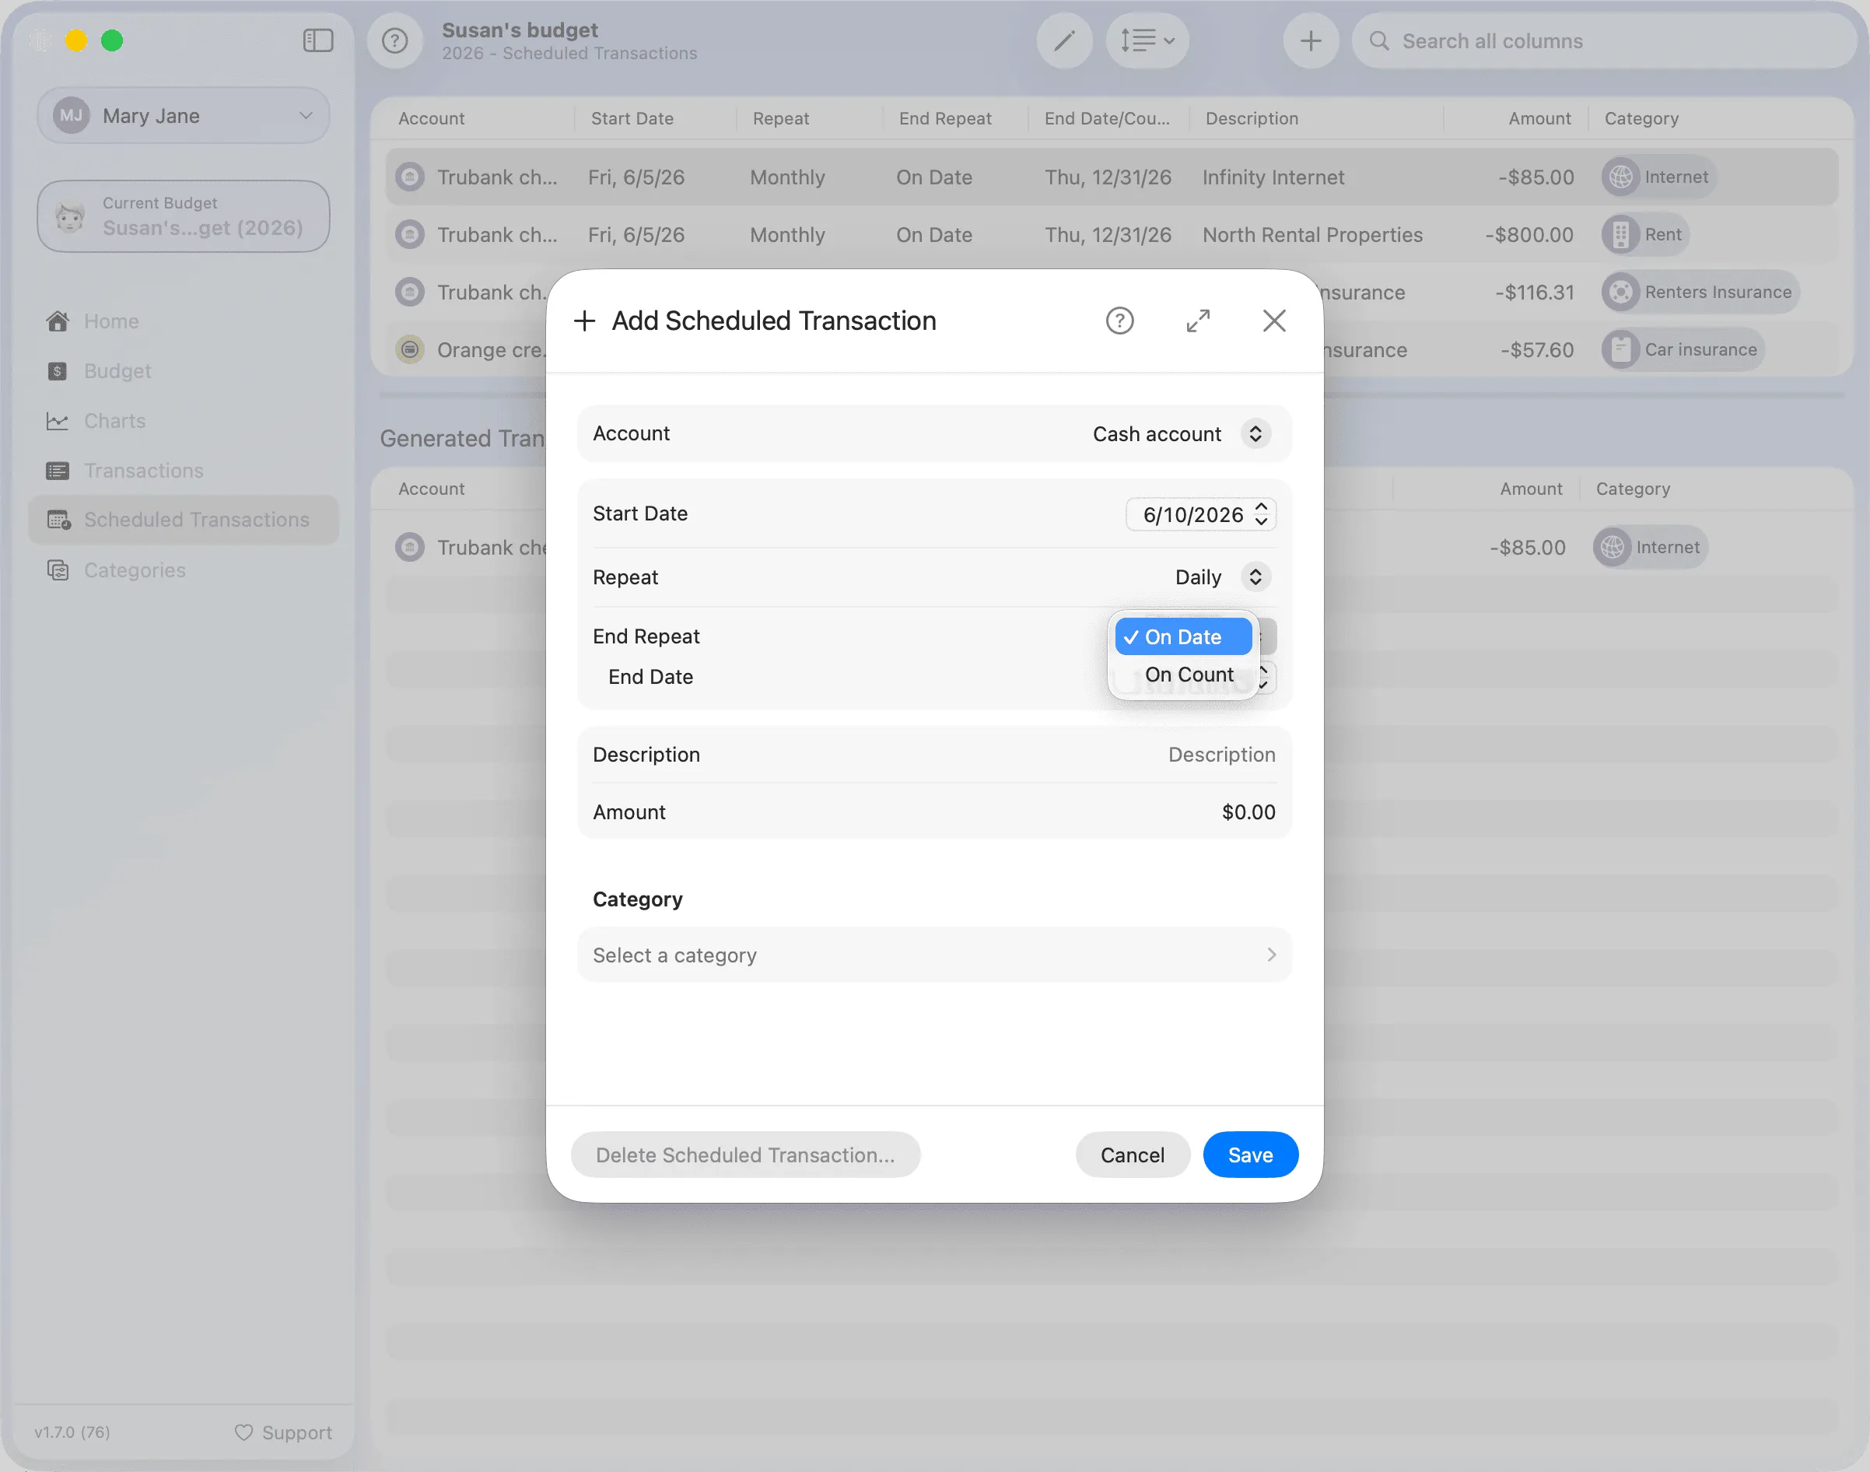Click the Home house icon
Screen dimensions: 1870x1472
pyautogui.click(x=58, y=321)
